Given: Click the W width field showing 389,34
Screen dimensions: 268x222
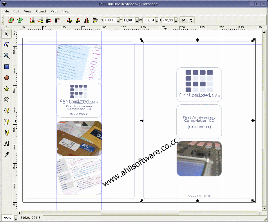Looking at the screenshot, I should 149,20.
